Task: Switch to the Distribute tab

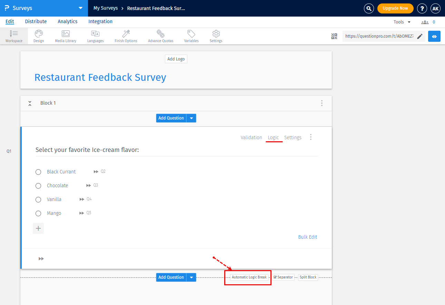Action: [36, 21]
